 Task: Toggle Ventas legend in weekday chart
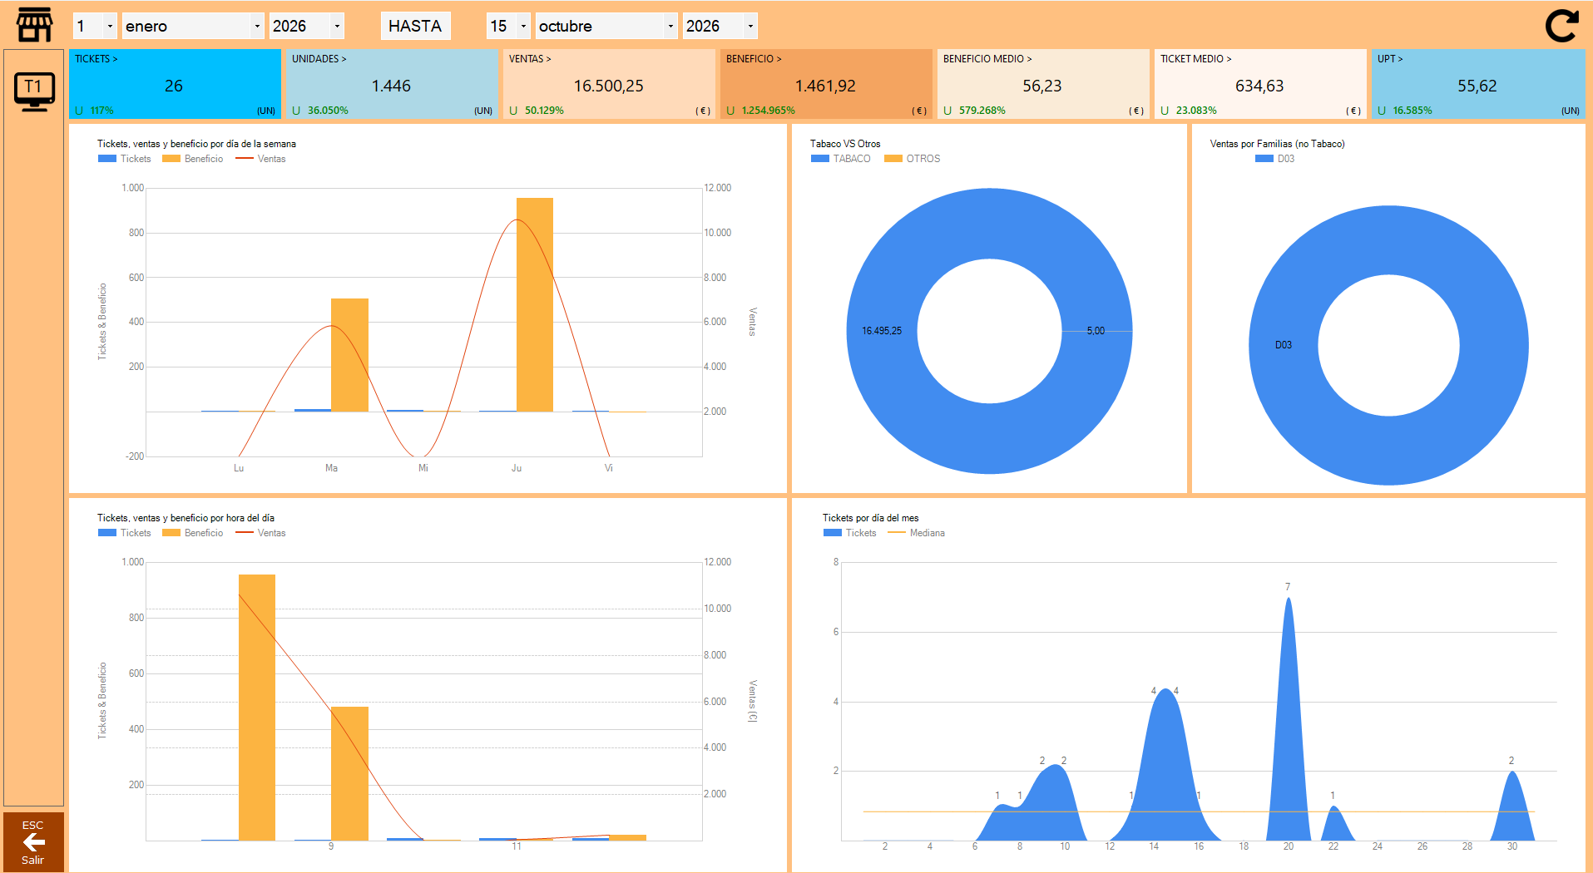(x=261, y=159)
